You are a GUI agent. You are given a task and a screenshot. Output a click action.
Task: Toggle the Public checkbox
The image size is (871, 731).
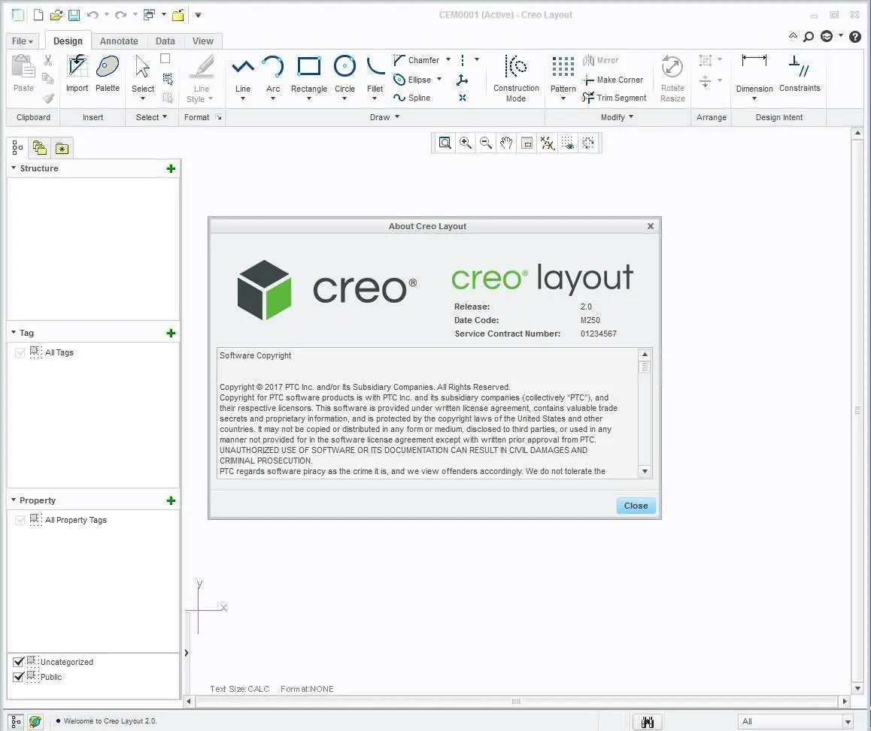click(18, 677)
